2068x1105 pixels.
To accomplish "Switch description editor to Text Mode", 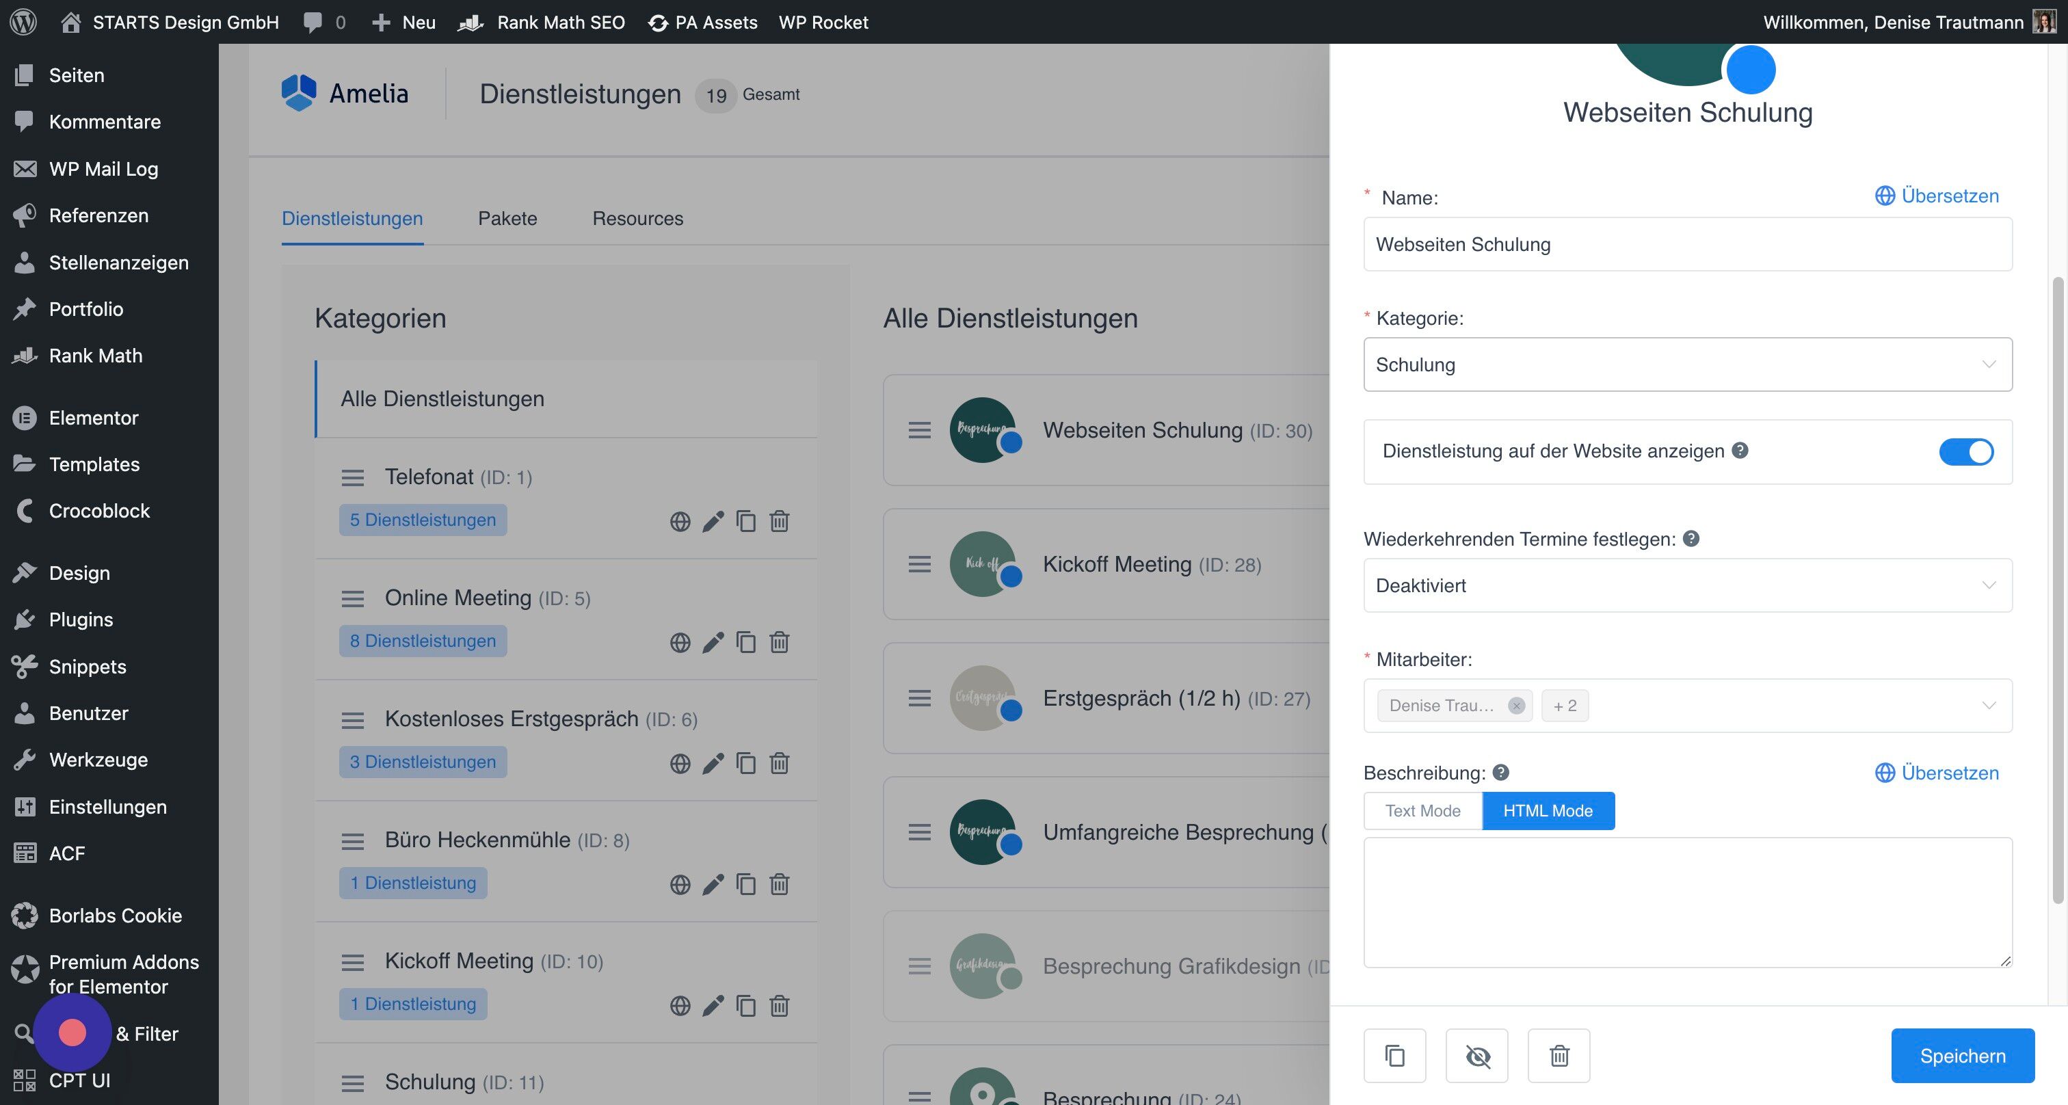I will 1422,810.
